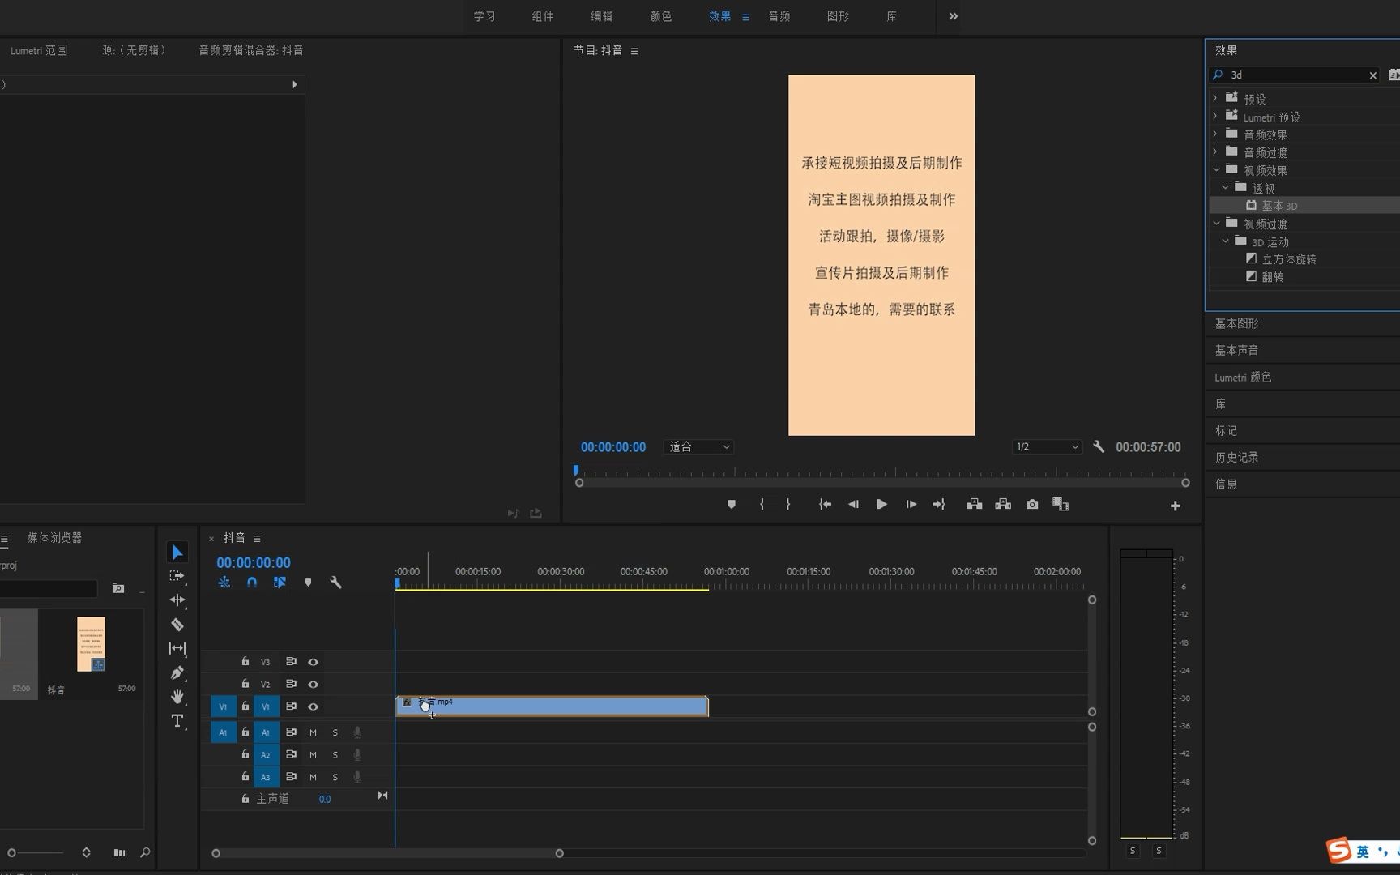Switch to 编辑 workspace
Viewport: 1400px width, 875px height.
coord(602,16)
